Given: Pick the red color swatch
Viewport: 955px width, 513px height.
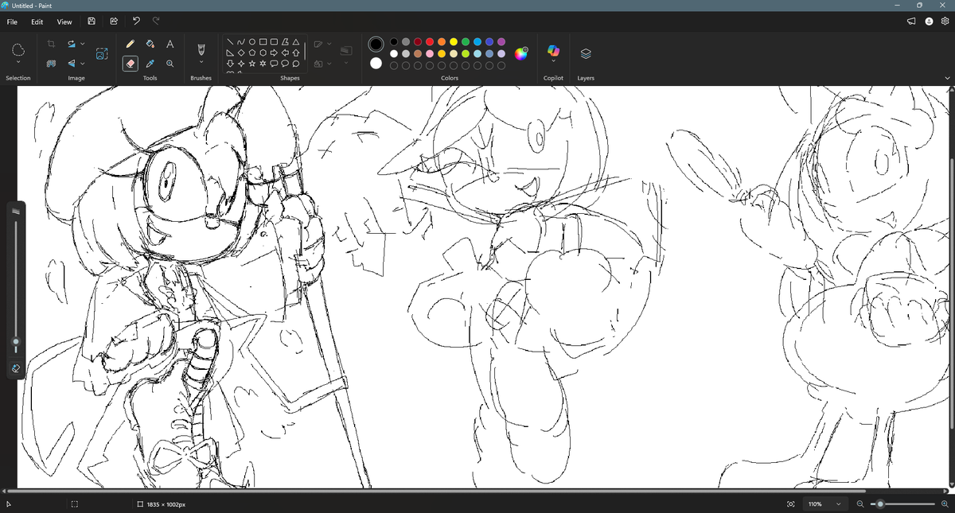Looking at the screenshot, I should (x=430, y=41).
